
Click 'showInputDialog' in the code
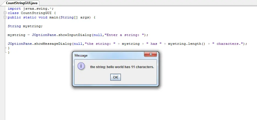pos(75,35)
